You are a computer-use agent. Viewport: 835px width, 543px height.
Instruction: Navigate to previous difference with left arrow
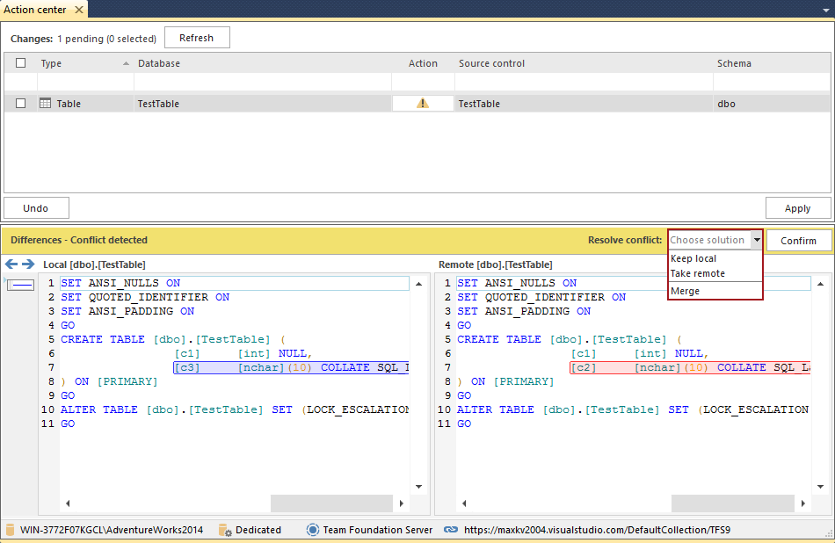[x=10, y=264]
